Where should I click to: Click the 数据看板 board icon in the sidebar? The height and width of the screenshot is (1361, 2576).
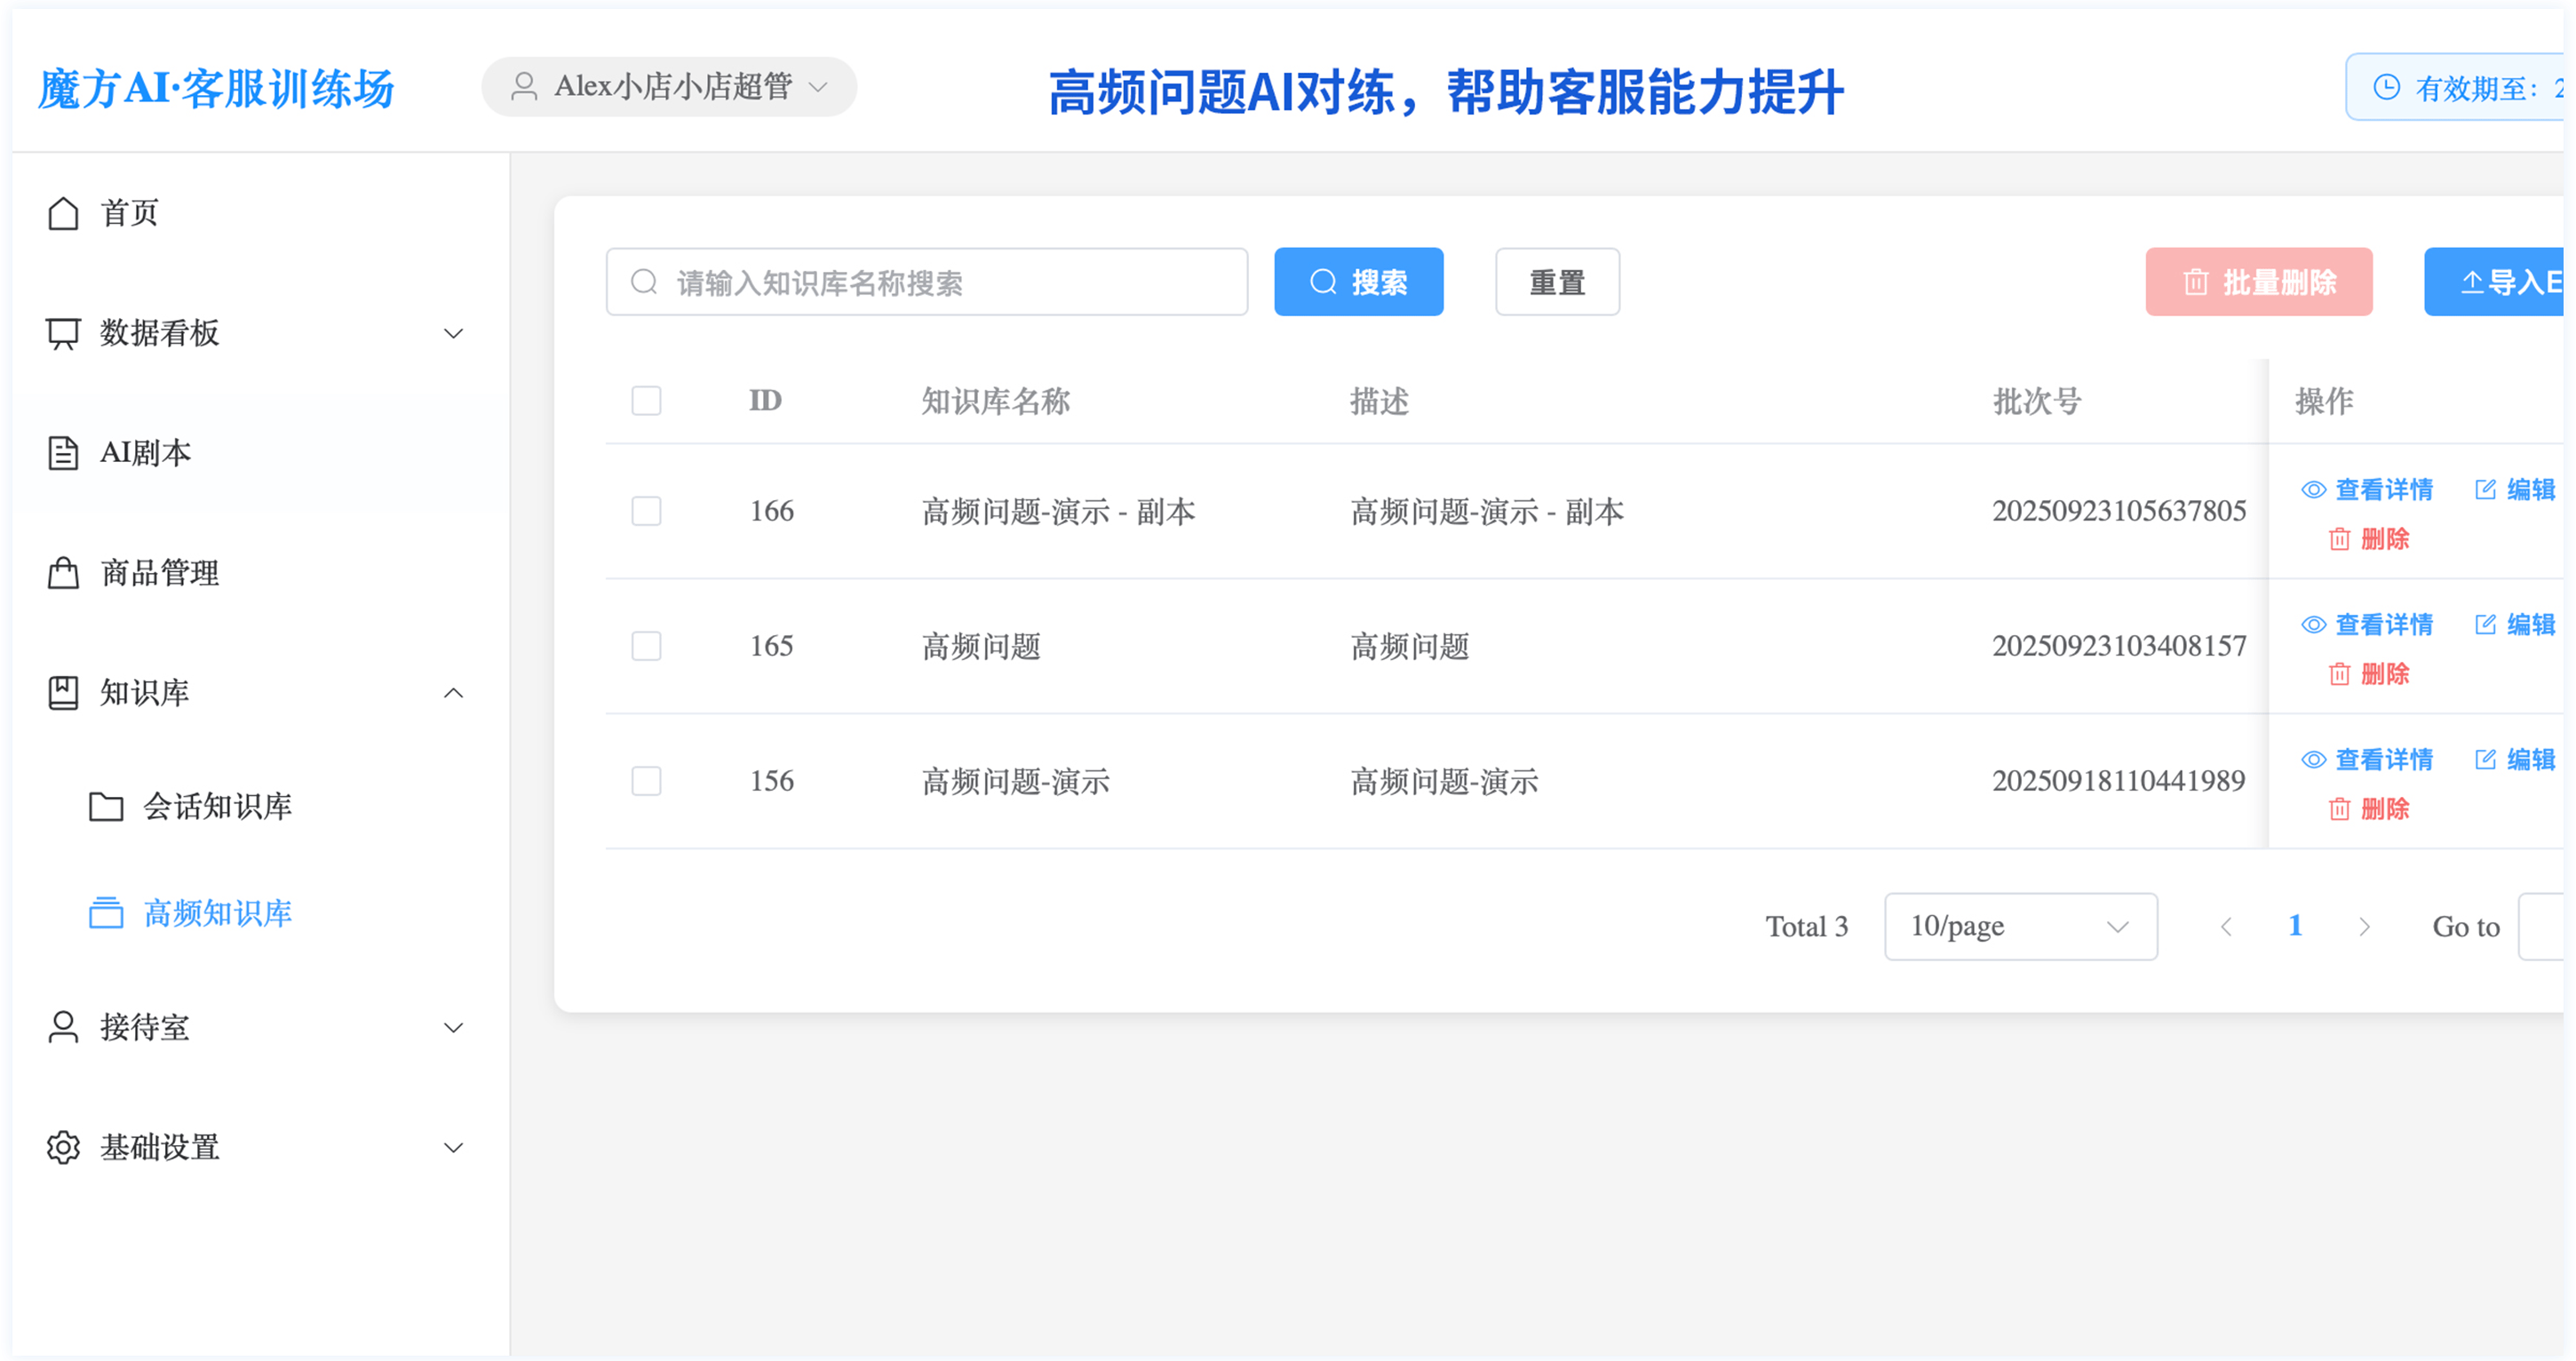[63, 333]
